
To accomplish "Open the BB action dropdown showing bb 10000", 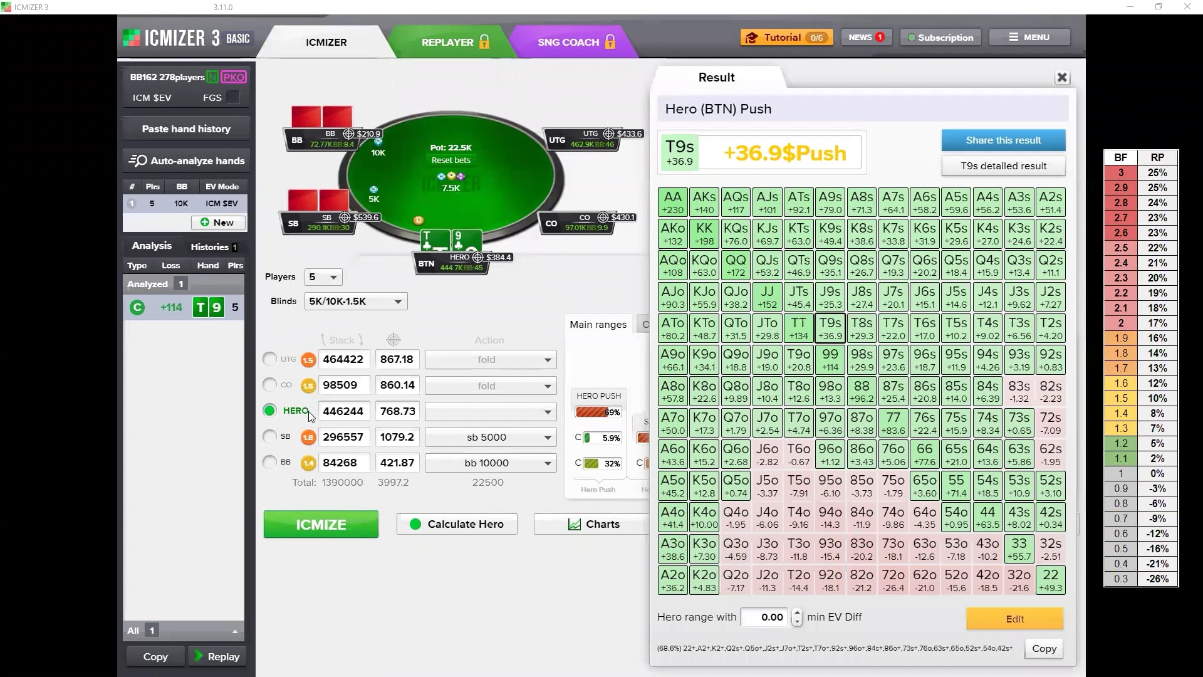I will [489, 463].
